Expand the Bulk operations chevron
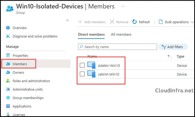195x117 pixels. 192,22
